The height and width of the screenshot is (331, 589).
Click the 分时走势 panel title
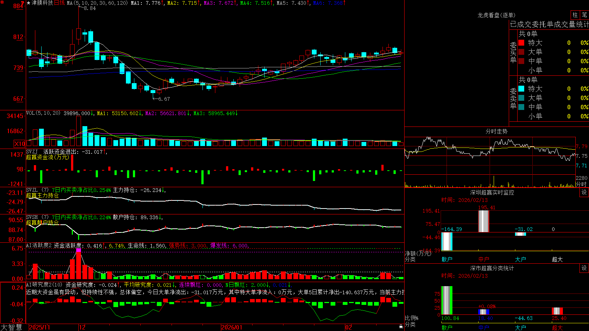coord(496,131)
